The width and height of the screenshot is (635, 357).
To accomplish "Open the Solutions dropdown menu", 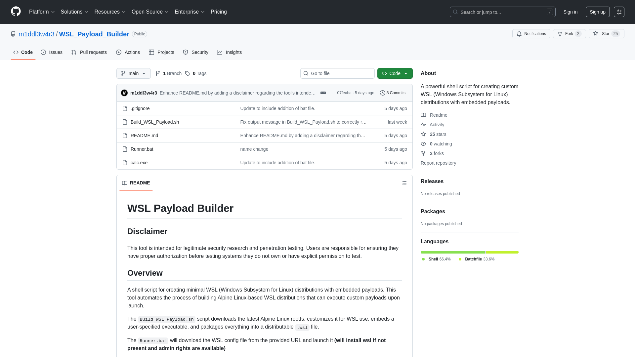I will coord(74,12).
